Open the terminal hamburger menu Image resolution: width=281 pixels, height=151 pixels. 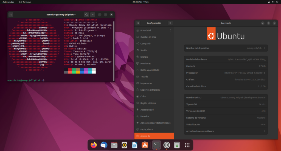93,15
